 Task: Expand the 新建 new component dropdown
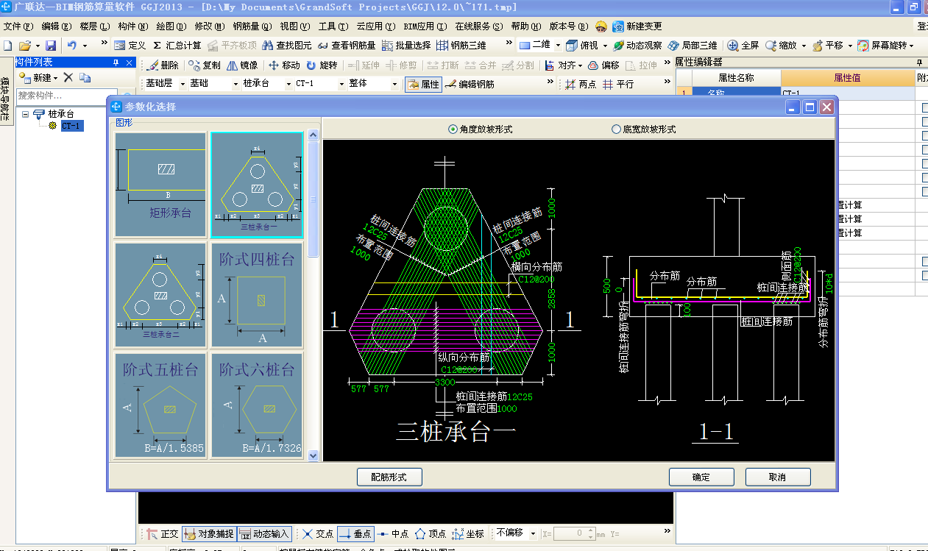[55, 78]
